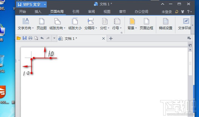This screenshot has width=199, height=117.
Task: Open a file with folder icon
Action: (19, 38)
